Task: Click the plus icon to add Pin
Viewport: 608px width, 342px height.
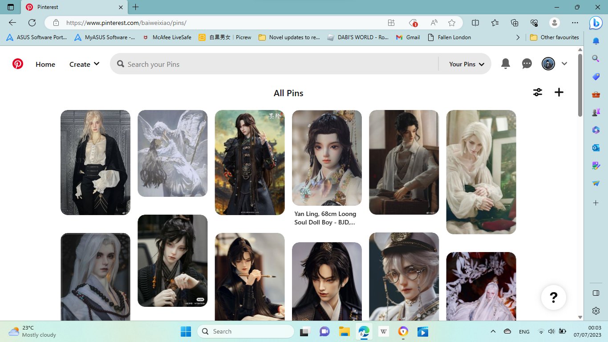Action: pos(559,92)
